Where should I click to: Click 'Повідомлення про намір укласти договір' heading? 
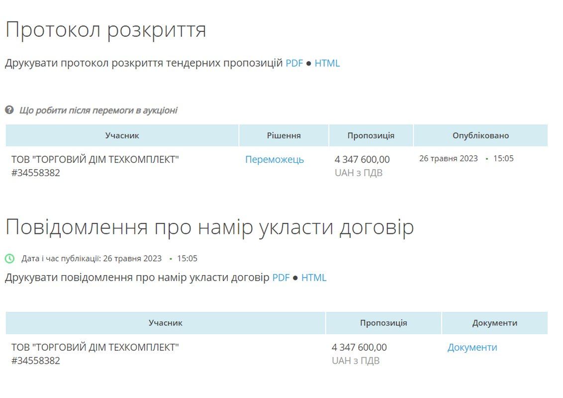point(209,227)
